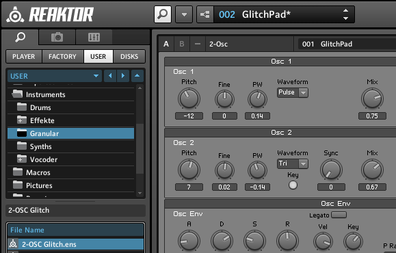Click the Reaktor logo icon
The height and width of the screenshot is (253, 396).
[16, 15]
